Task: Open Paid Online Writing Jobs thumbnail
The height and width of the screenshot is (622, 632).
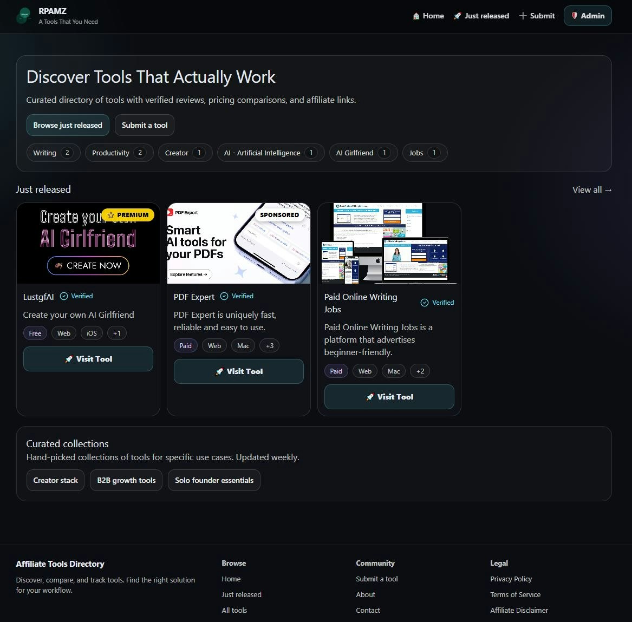Action: click(389, 243)
